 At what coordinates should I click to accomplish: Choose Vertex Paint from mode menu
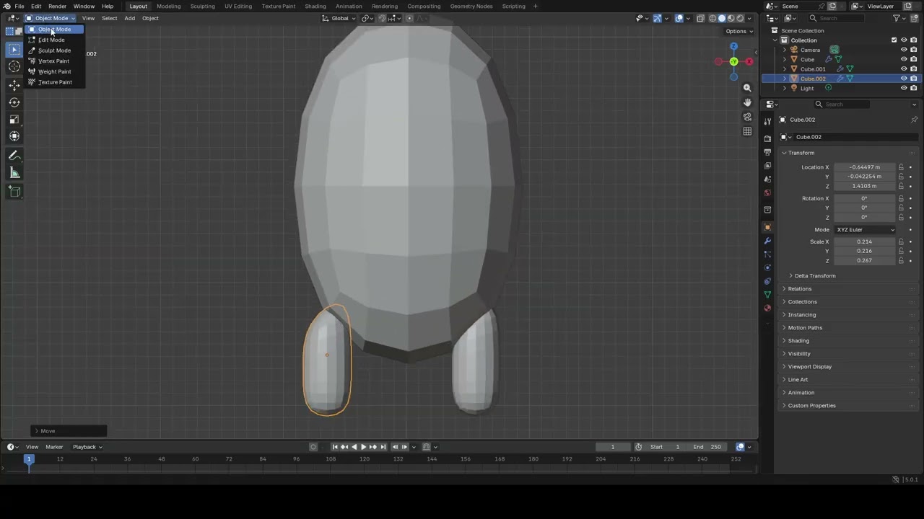(x=55, y=61)
